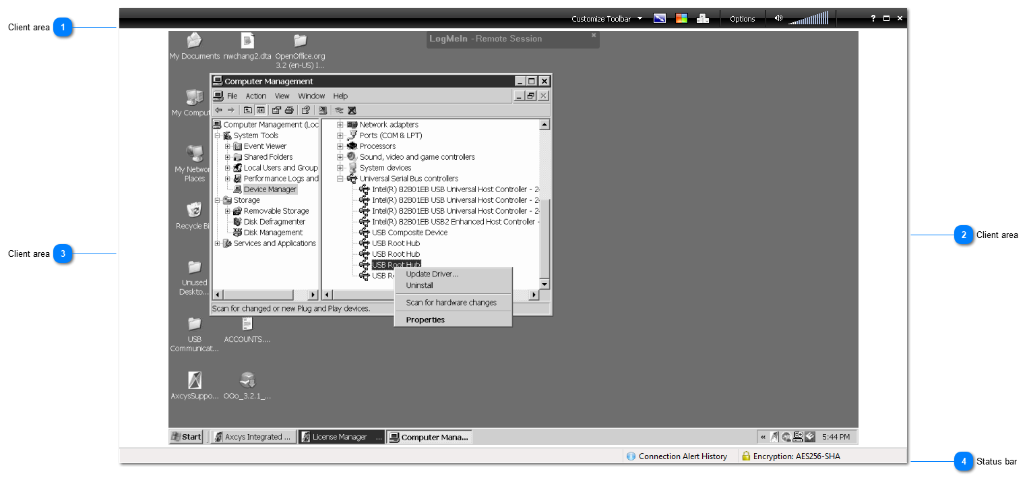This screenshot has width=1029, height=478.
Task: Switch to License Manager taskbar button
Action: tap(341, 437)
